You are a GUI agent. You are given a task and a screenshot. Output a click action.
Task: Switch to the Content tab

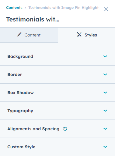29,35
